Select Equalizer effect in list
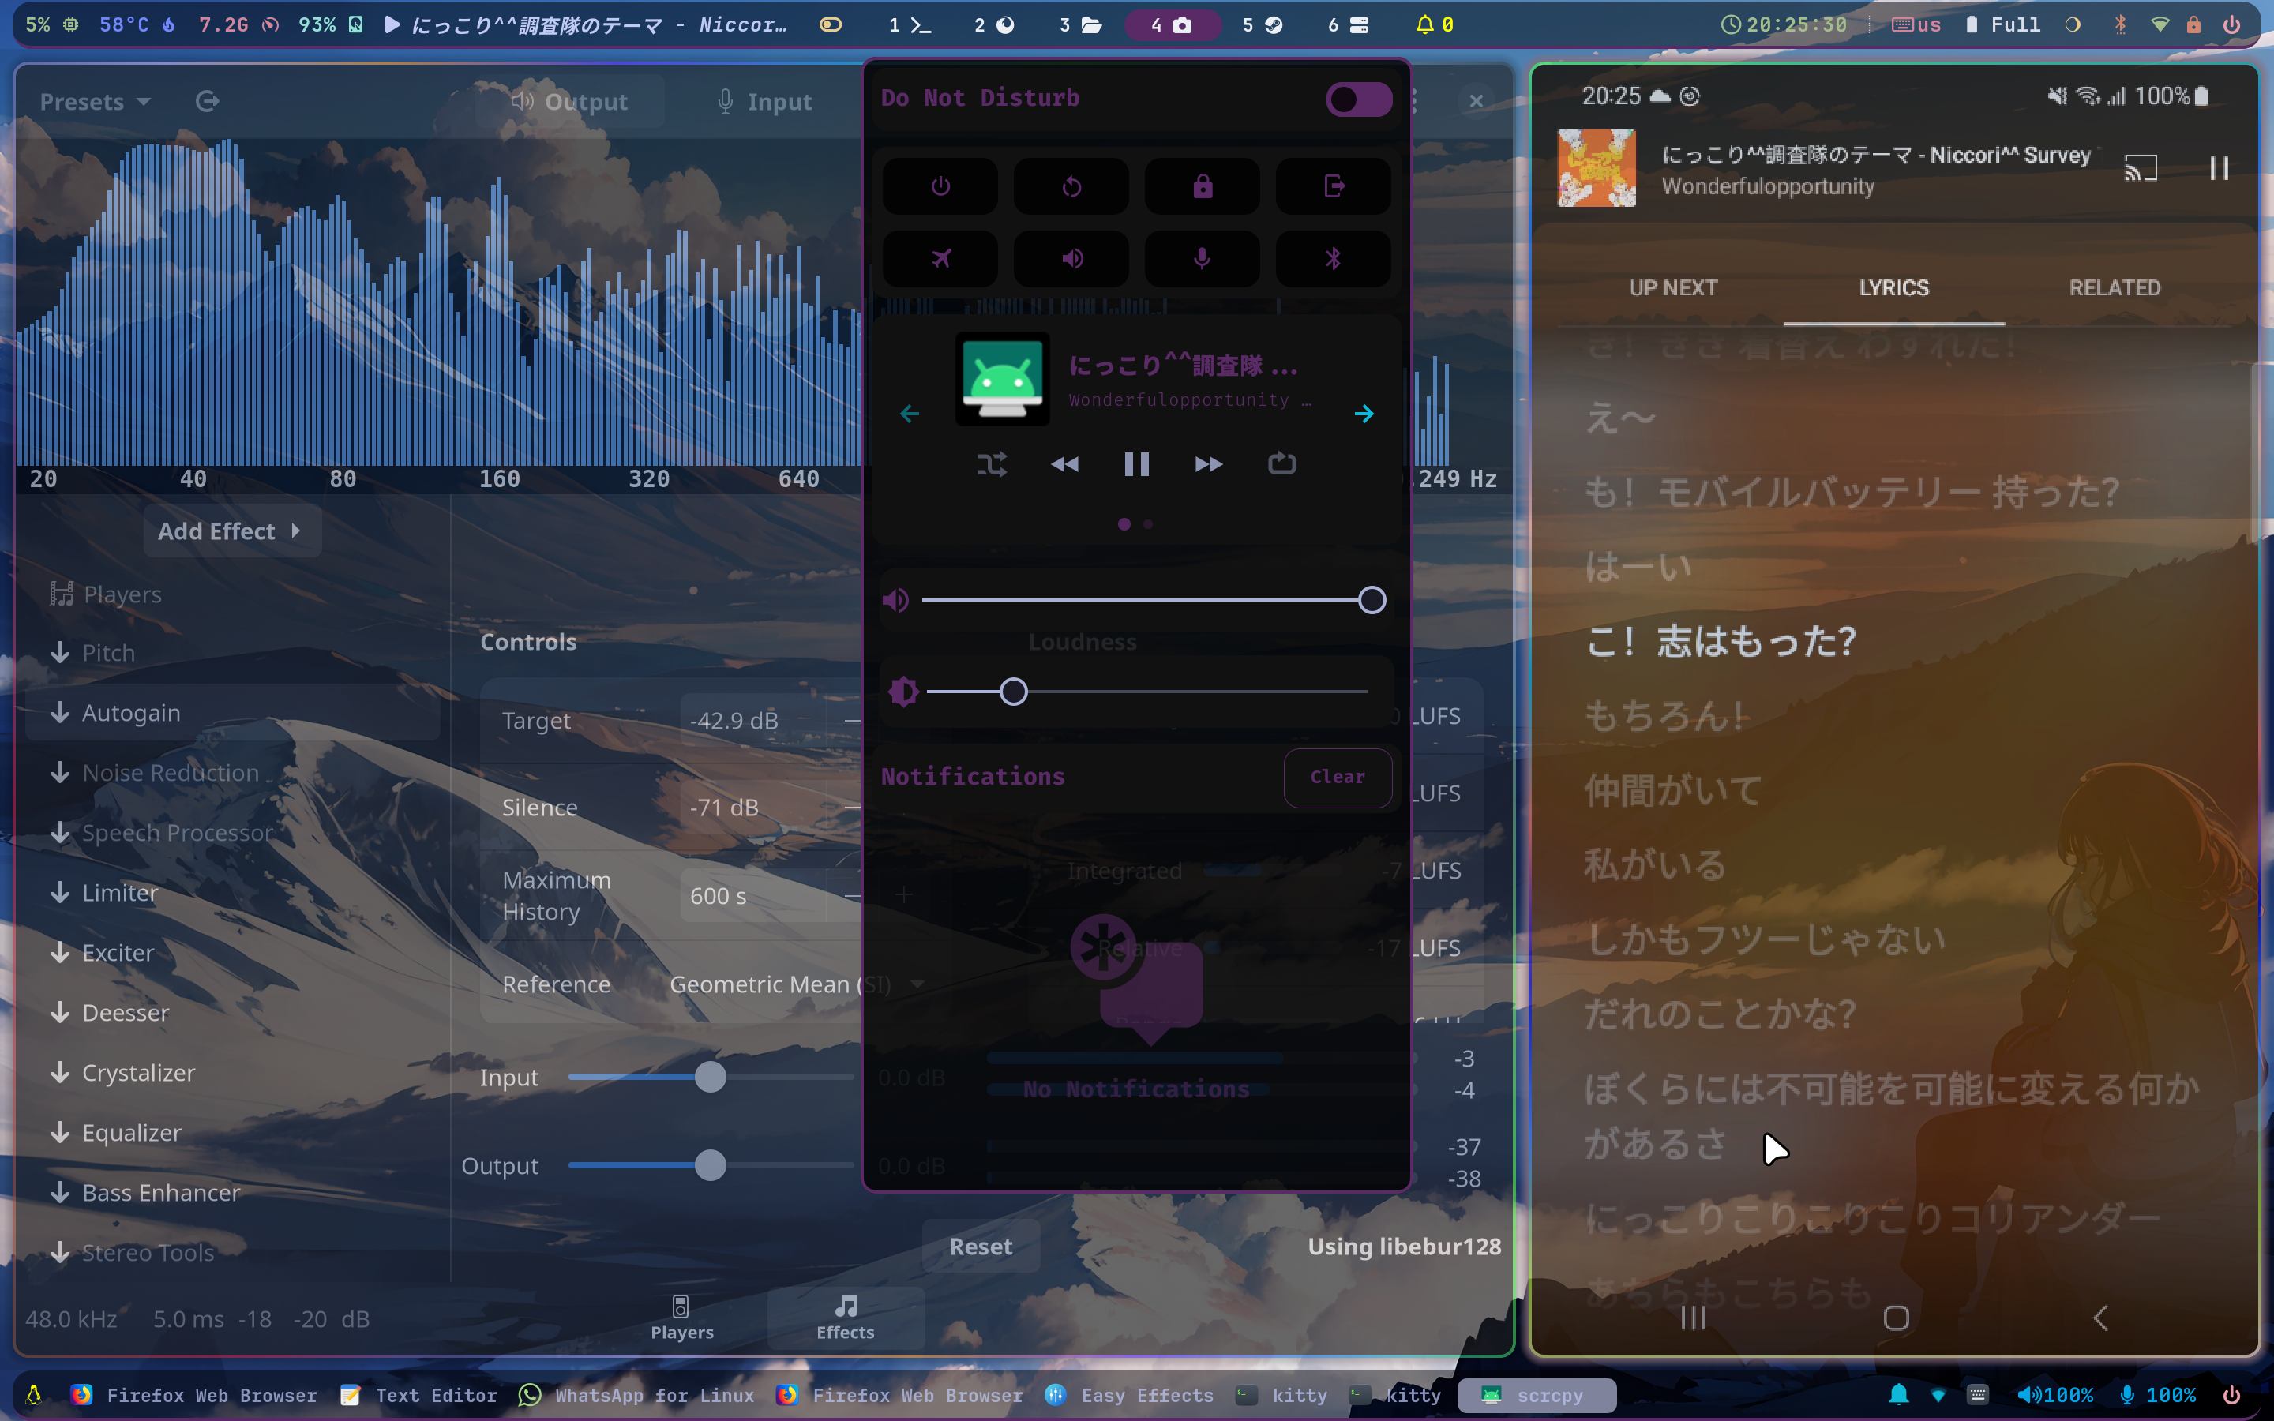 (231, 1134)
